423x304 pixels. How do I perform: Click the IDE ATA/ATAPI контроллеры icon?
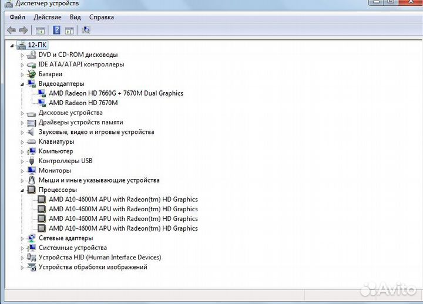32,65
